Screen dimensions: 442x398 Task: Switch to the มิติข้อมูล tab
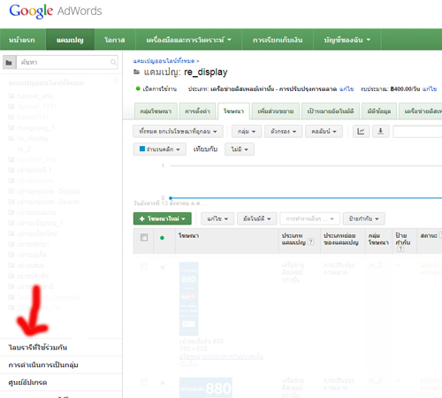pyautogui.click(x=379, y=111)
